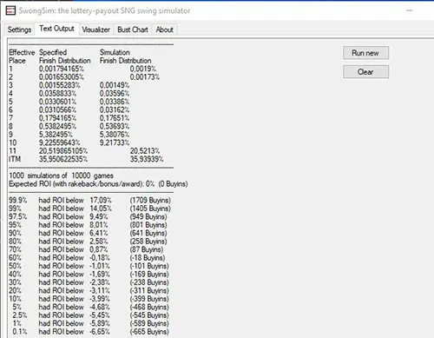Click the Effective Place 11 row
434x338 pixels.
[84, 151]
